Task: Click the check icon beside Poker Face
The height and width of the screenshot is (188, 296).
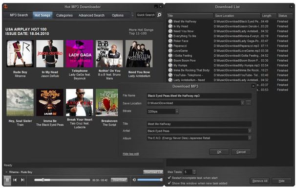Action: point(170,41)
